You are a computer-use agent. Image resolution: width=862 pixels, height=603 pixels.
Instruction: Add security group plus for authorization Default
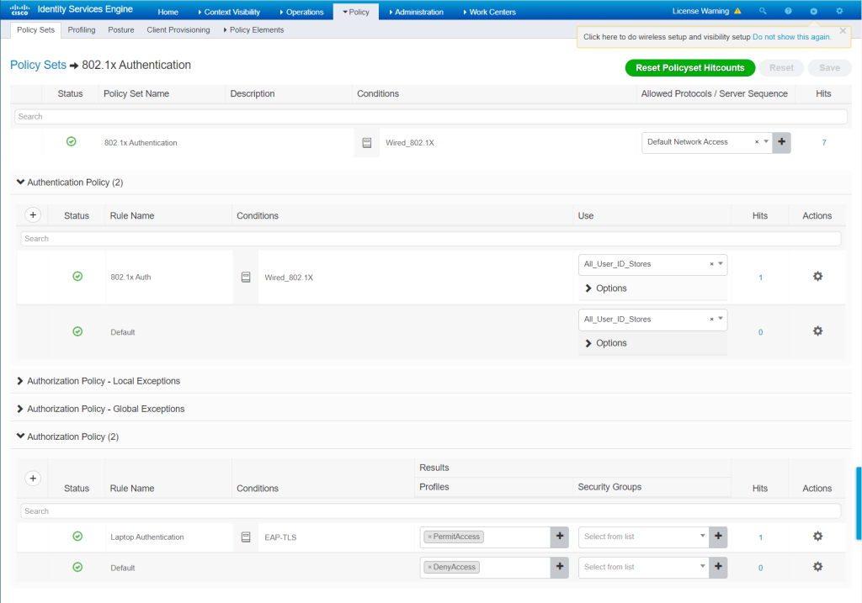click(x=718, y=567)
